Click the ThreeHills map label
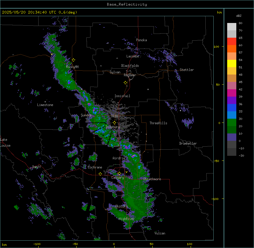 point(158,123)
